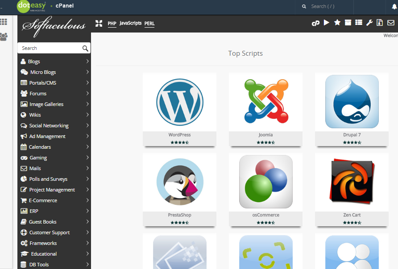This screenshot has width=398, height=269.
Task: Open the Backups zip file icon
Action: tap(380, 23)
